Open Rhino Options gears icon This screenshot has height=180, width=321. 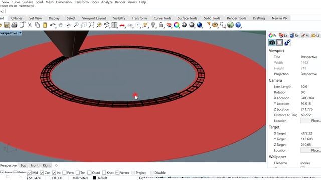click(x=215, y=25)
